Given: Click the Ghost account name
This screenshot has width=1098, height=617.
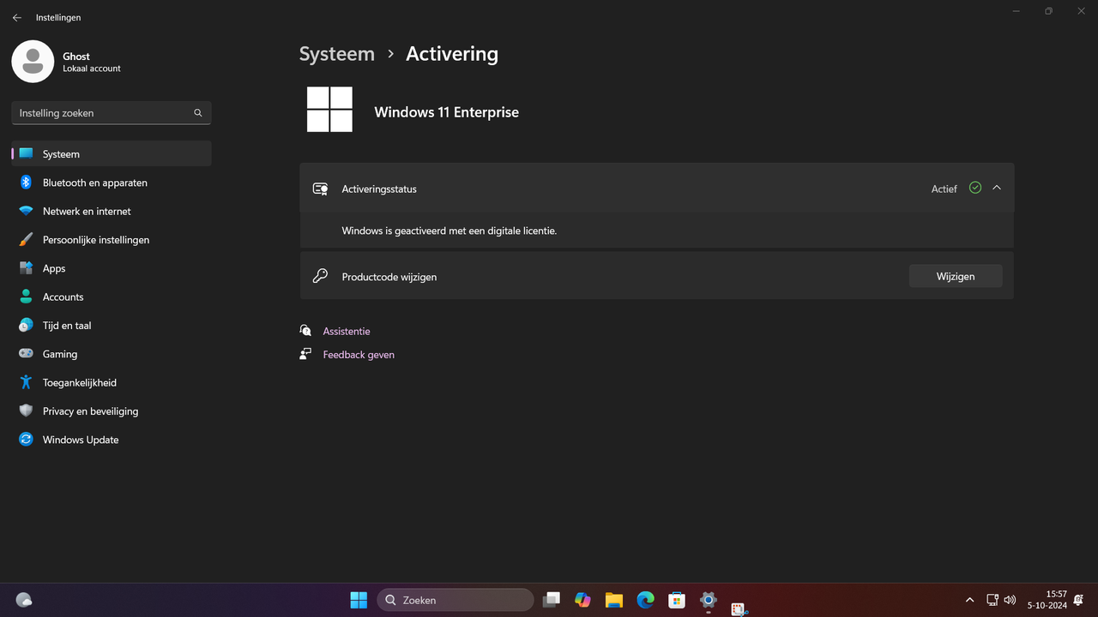Looking at the screenshot, I should tap(76, 57).
